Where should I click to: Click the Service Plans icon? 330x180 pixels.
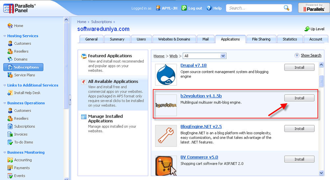(10, 75)
